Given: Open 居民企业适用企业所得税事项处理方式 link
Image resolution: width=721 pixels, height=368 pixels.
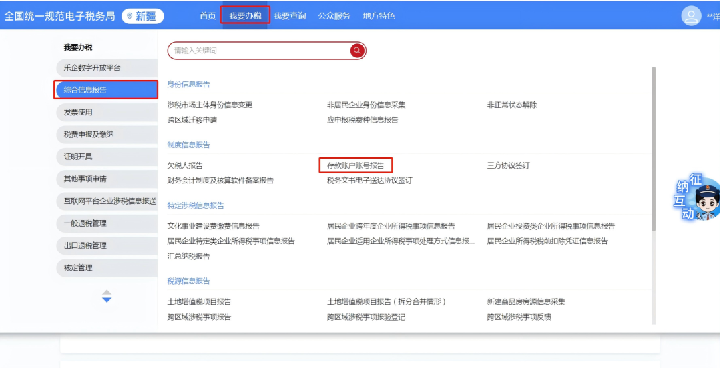Looking at the screenshot, I should [x=401, y=241].
